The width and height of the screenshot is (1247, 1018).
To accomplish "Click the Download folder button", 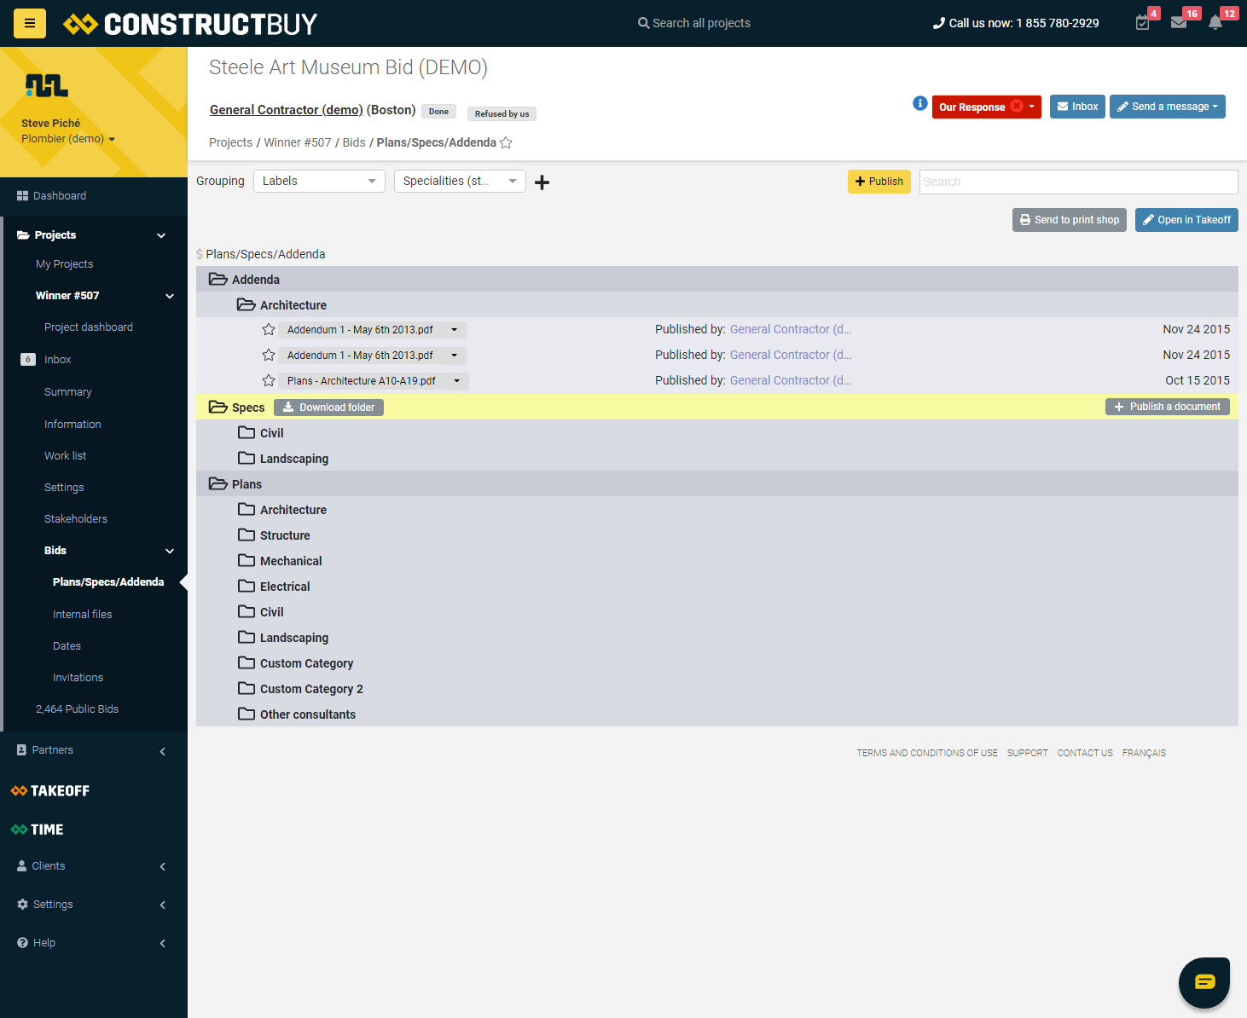I will click(x=328, y=408).
